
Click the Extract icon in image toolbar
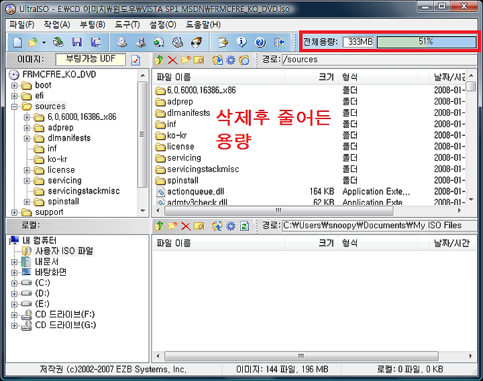point(217,60)
